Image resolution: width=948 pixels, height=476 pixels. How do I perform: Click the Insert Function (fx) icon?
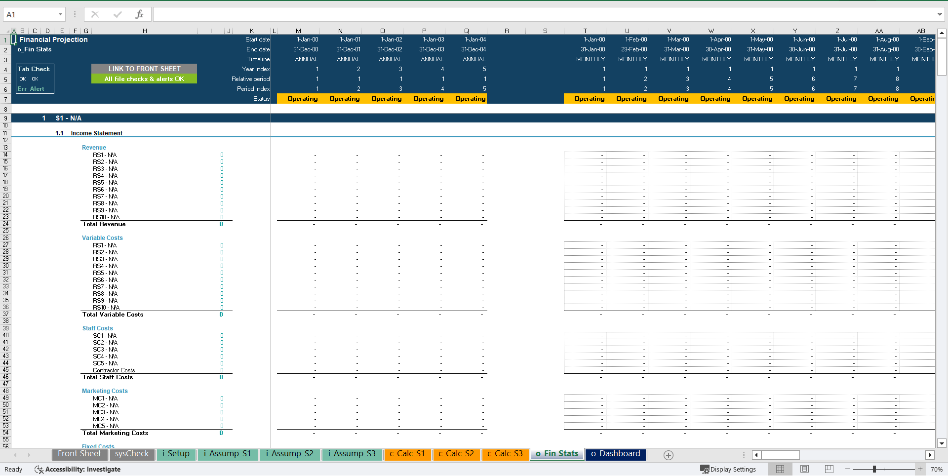coord(140,14)
